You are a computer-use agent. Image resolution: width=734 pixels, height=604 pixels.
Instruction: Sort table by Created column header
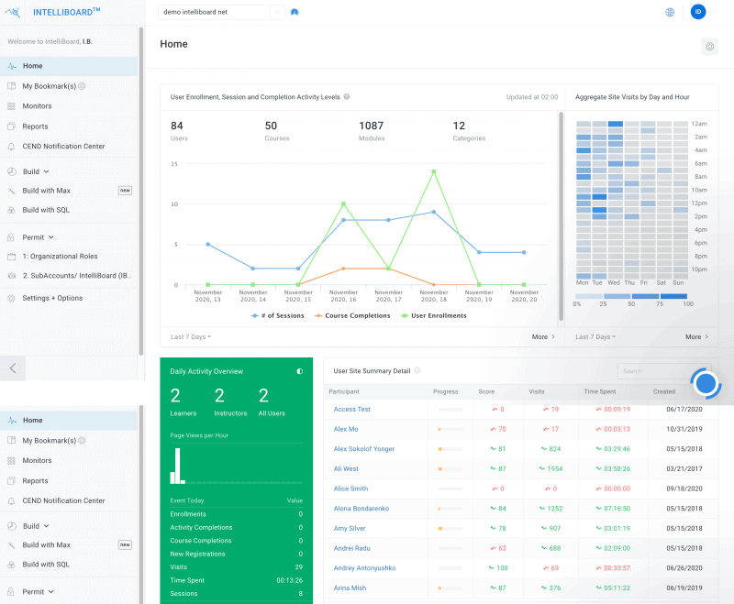tap(663, 391)
